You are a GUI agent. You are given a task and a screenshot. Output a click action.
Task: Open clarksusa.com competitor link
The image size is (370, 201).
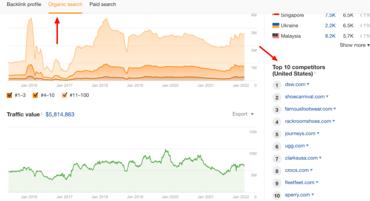tap(301, 158)
